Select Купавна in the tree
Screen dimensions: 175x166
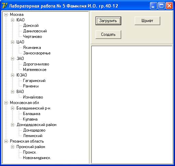[30, 119]
